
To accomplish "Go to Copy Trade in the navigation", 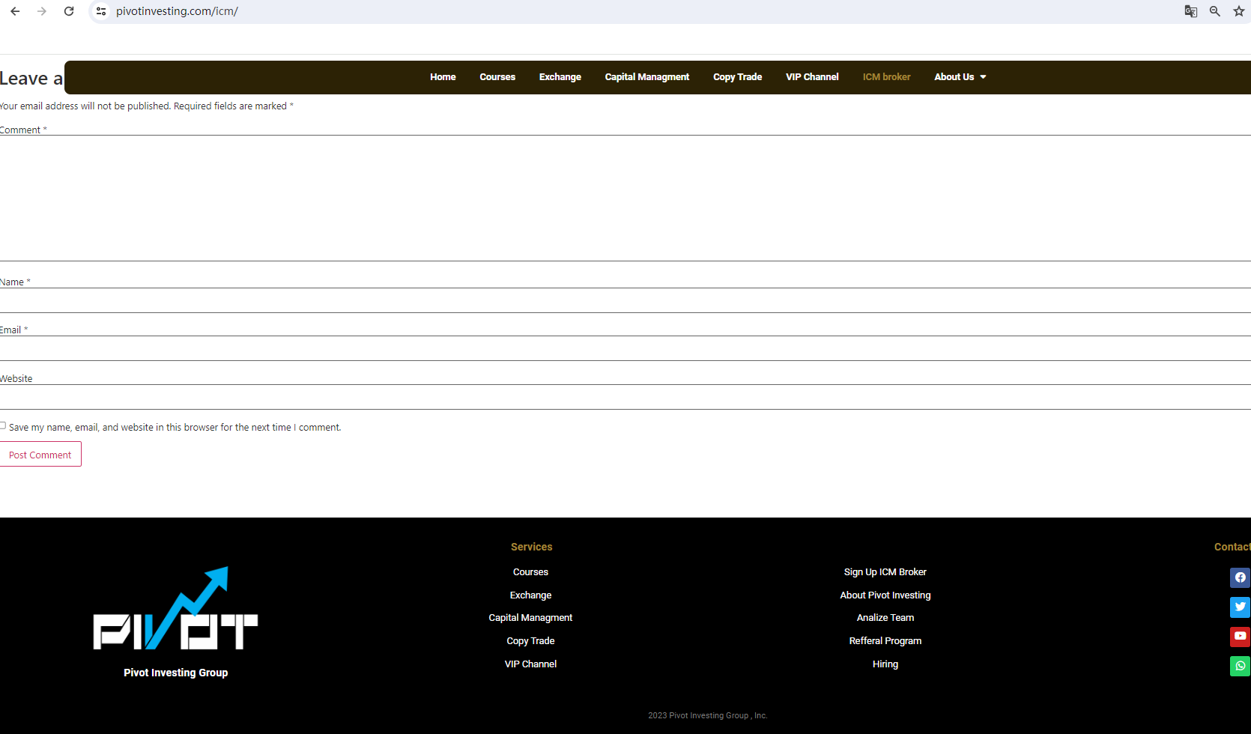I will pos(737,77).
